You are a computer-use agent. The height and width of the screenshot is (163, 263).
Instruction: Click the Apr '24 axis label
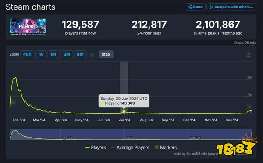tap(61, 120)
